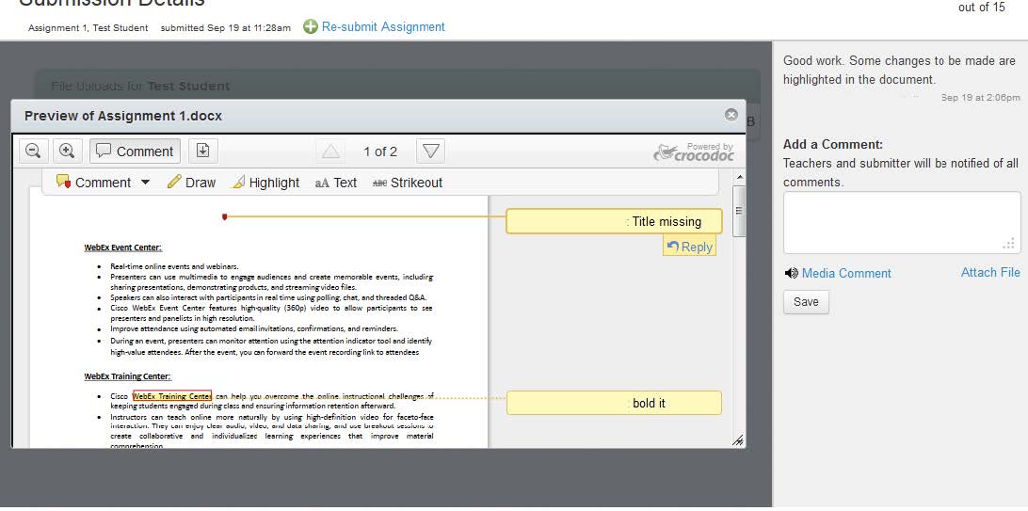Go to previous page with the up triangle

pyautogui.click(x=330, y=152)
